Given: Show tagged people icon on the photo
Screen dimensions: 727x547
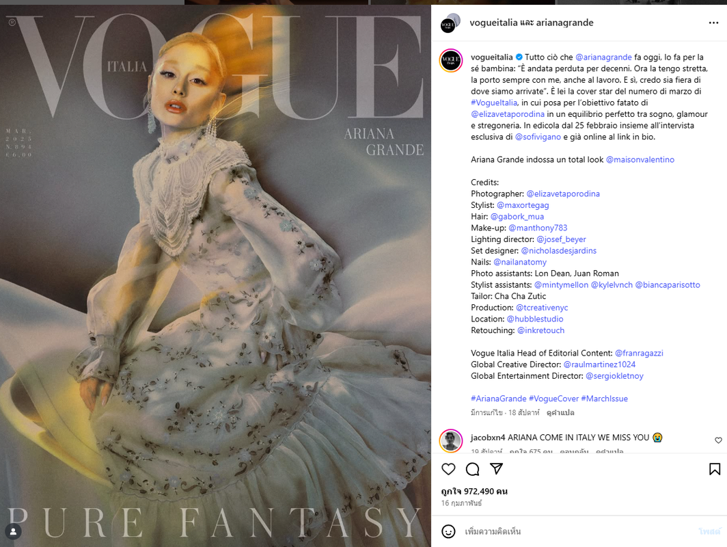Looking at the screenshot, I should coord(14,532).
